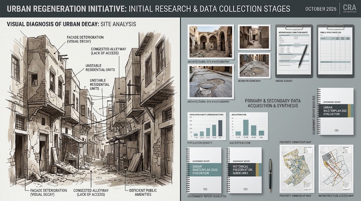This screenshot has width=361, height=201.
Task: Open the worn driveway photograph above 'WORN PRIVEMEWAY'
Action: 254,65
